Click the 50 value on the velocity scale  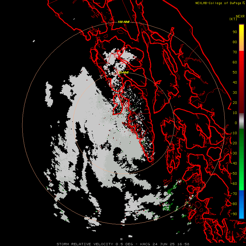(x=235, y=72)
